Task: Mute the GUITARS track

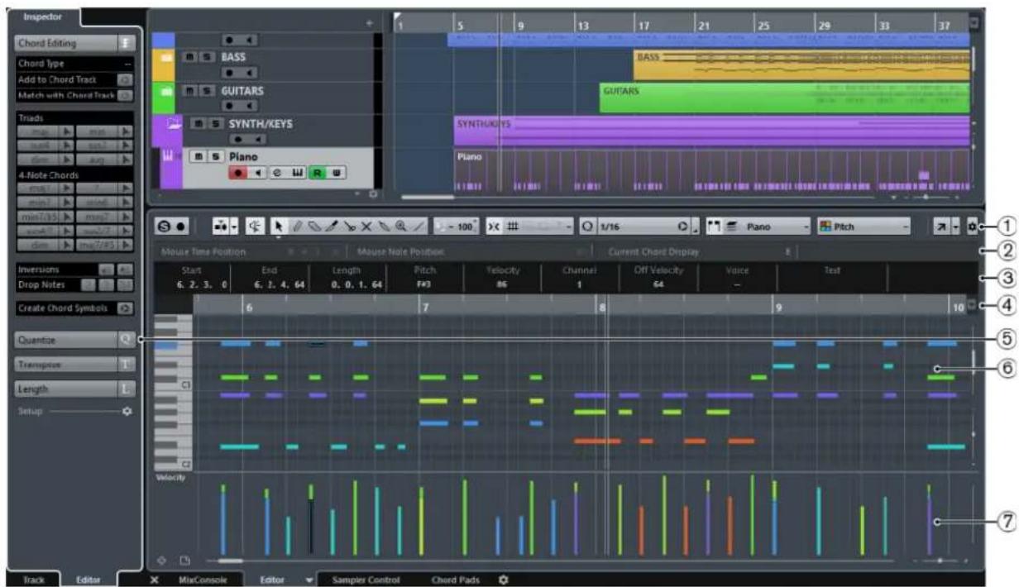Action: (x=190, y=91)
